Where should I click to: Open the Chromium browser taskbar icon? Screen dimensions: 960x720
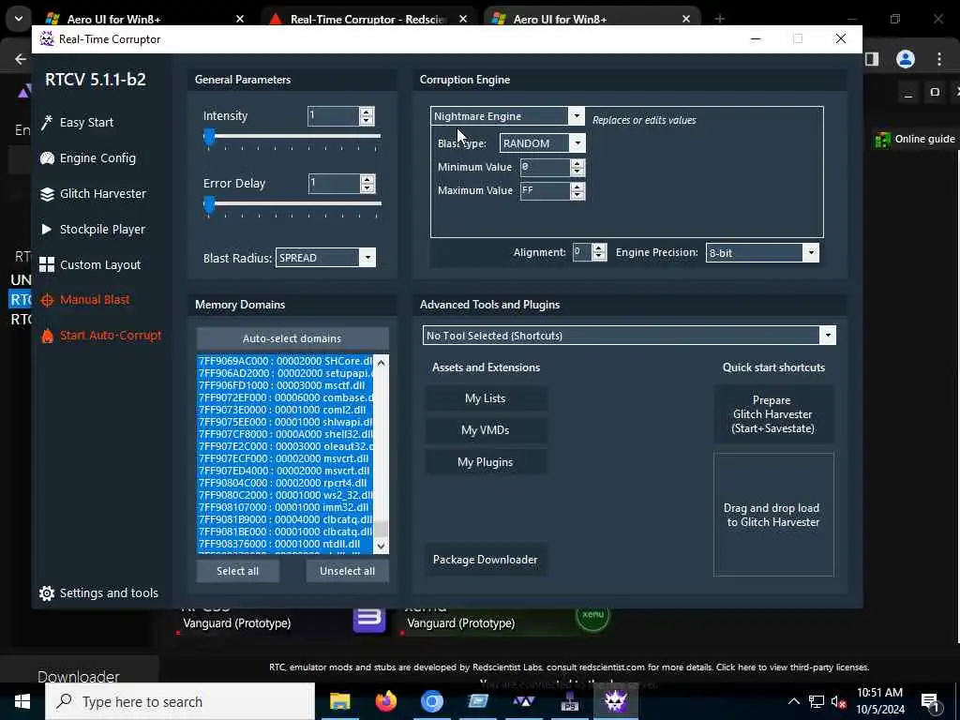[431, 701]
